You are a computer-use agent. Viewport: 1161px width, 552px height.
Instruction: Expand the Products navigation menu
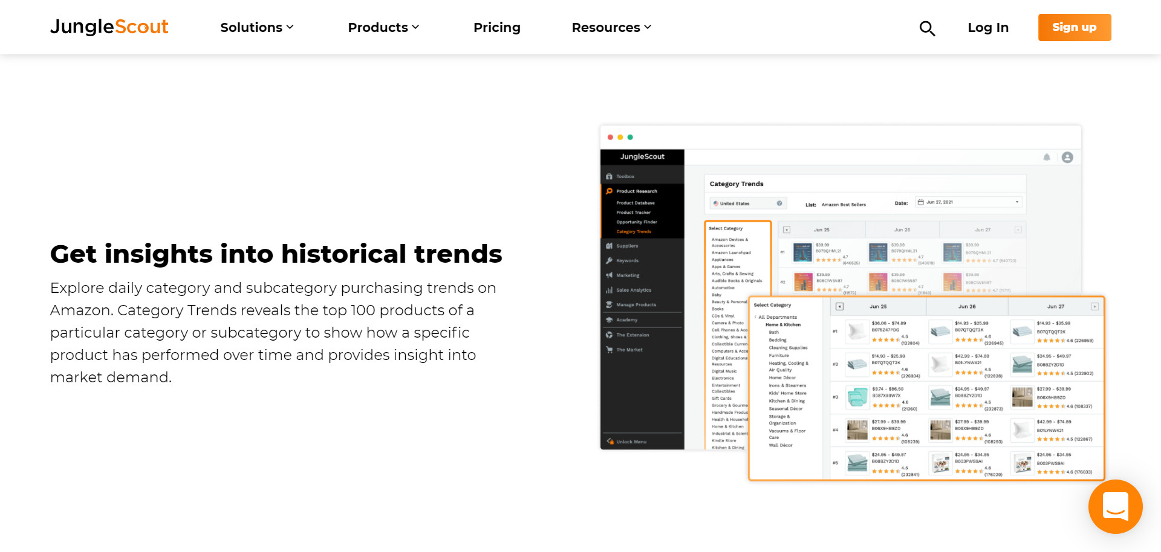coord(383,27)
